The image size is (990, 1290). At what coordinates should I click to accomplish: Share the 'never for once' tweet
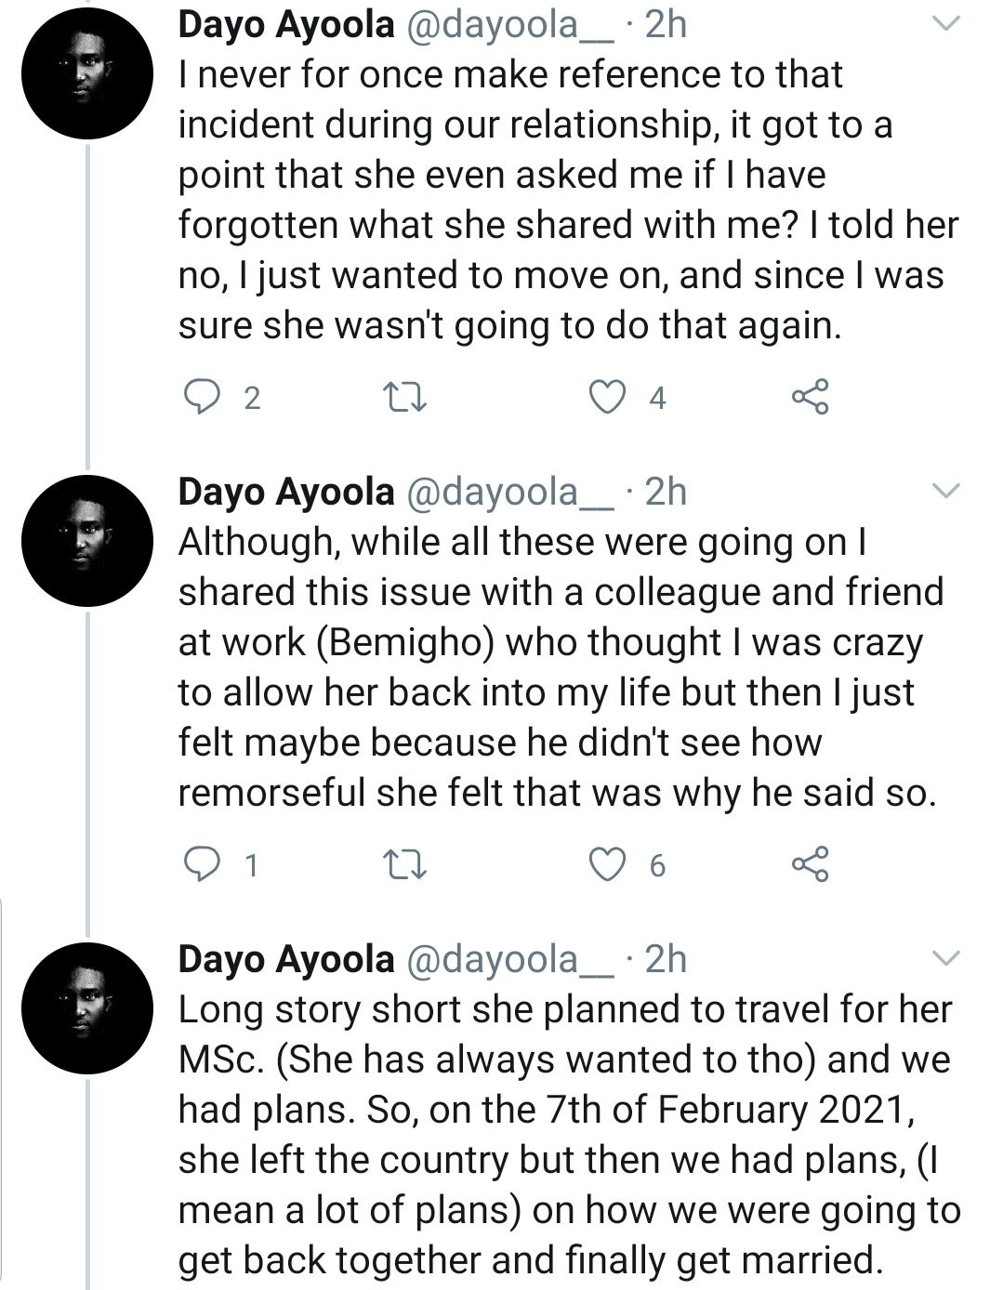pyautogui.click(x=810, y=397)
